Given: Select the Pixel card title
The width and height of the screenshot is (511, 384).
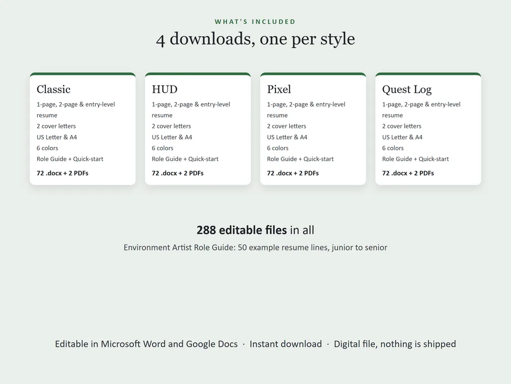Looking at the screenshot, I should pyautogui.click(x=279, y=89).
